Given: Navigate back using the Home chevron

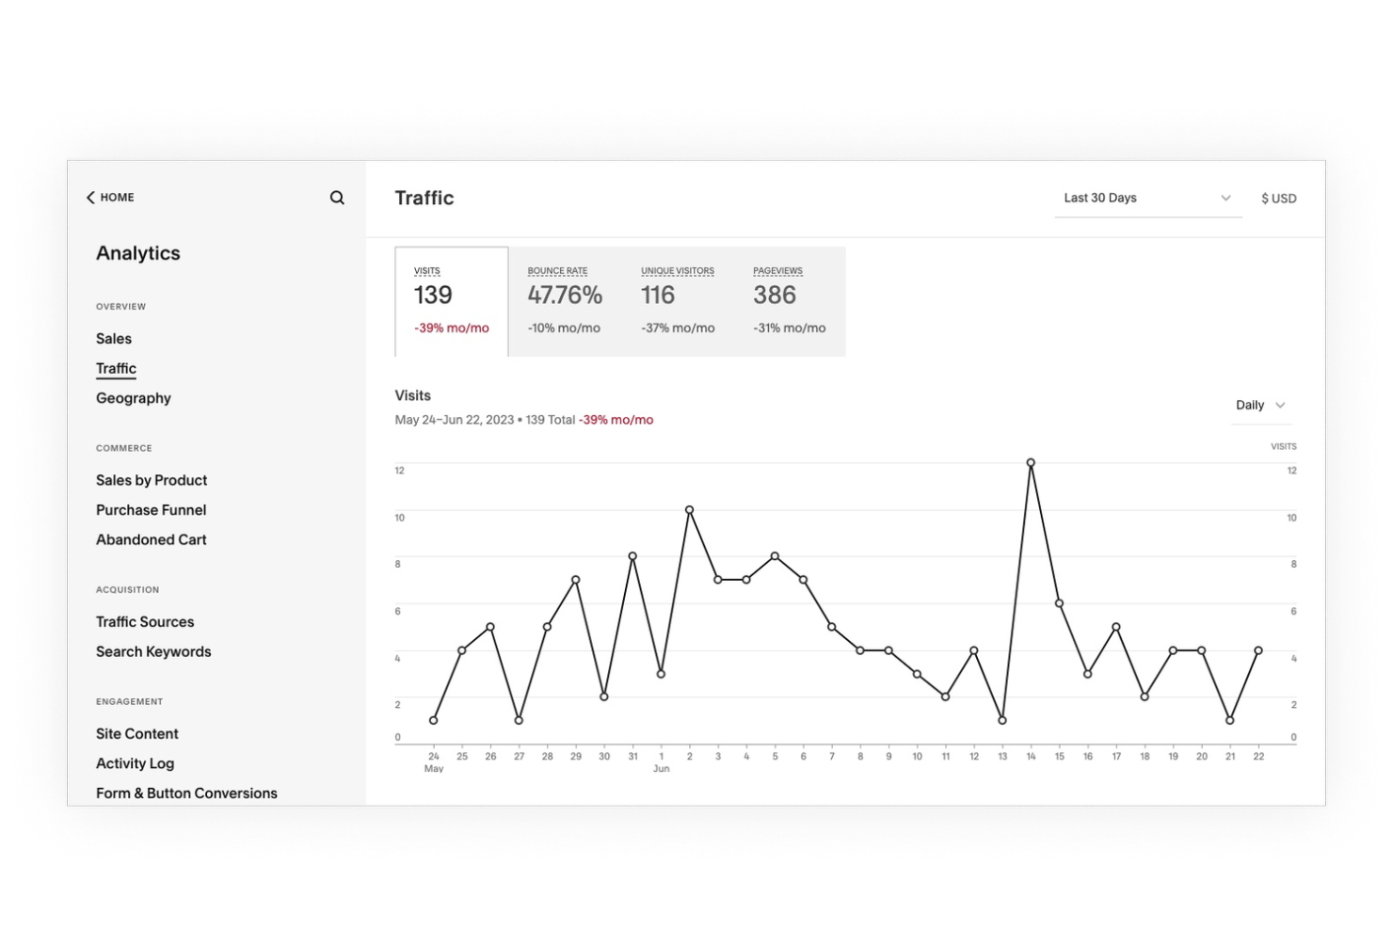Looking at the screenshot, I should 90,197.
